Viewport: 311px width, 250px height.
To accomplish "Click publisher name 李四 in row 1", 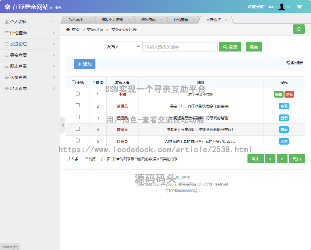I will point(122,94).
